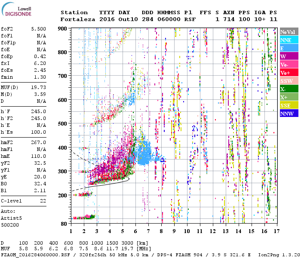Viewport: 301px width, 258px height.
Task: Click the blue E-direction echo cluster near 6.5 MHz
Action: [x=144, y=153]
